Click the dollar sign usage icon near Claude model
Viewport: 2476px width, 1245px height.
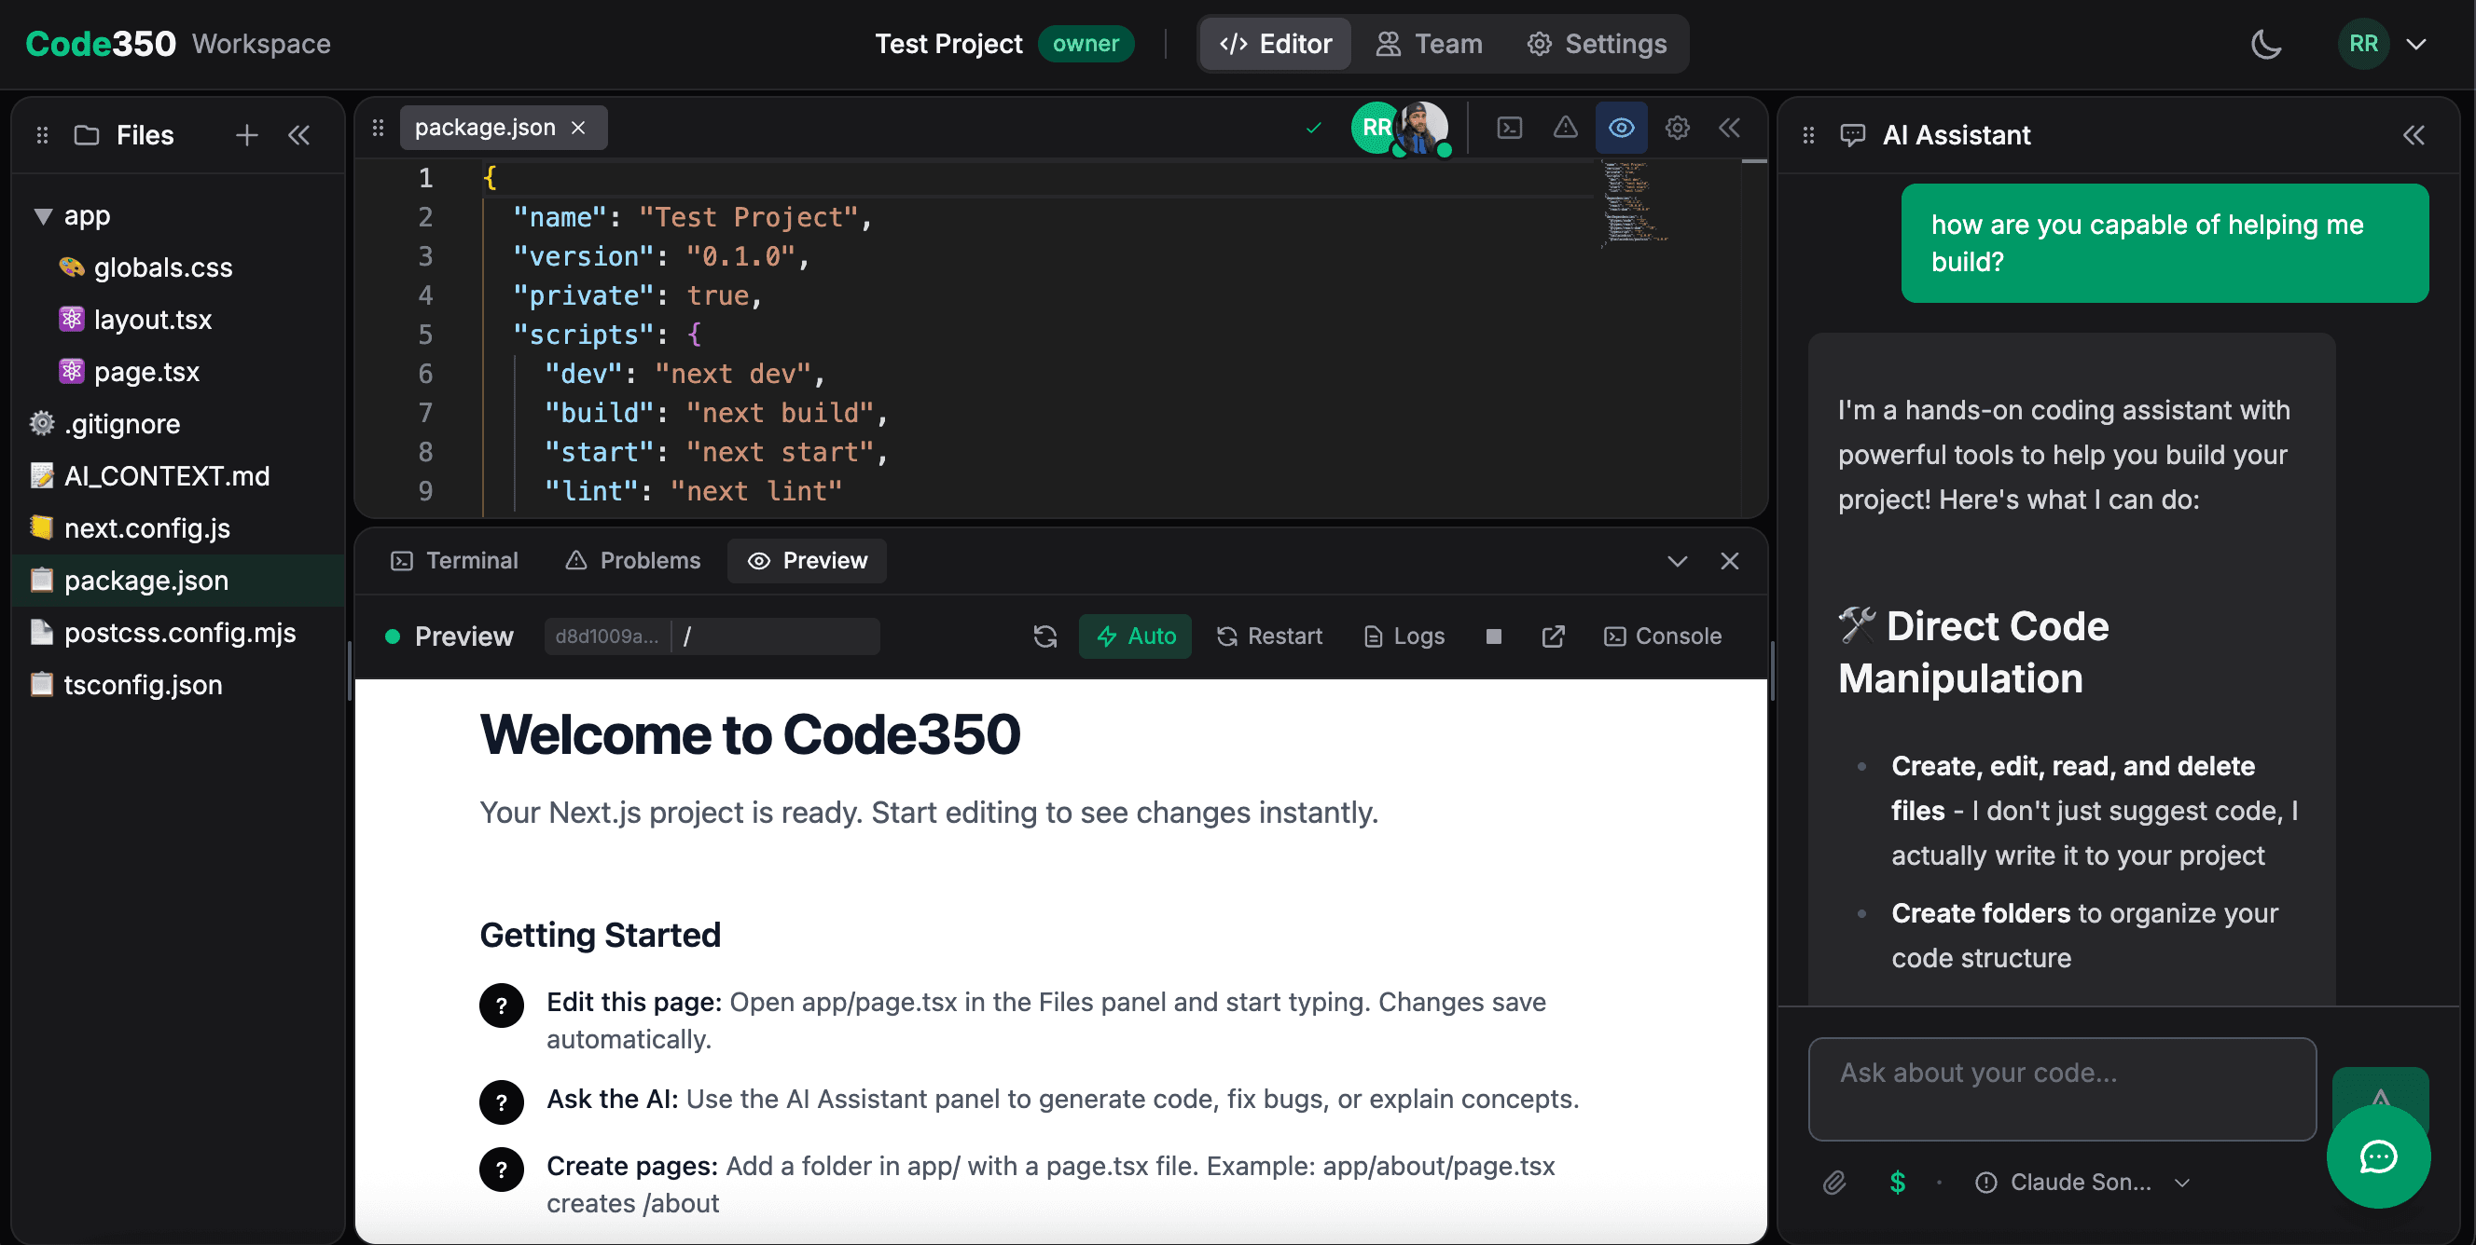point(1897,1183)
